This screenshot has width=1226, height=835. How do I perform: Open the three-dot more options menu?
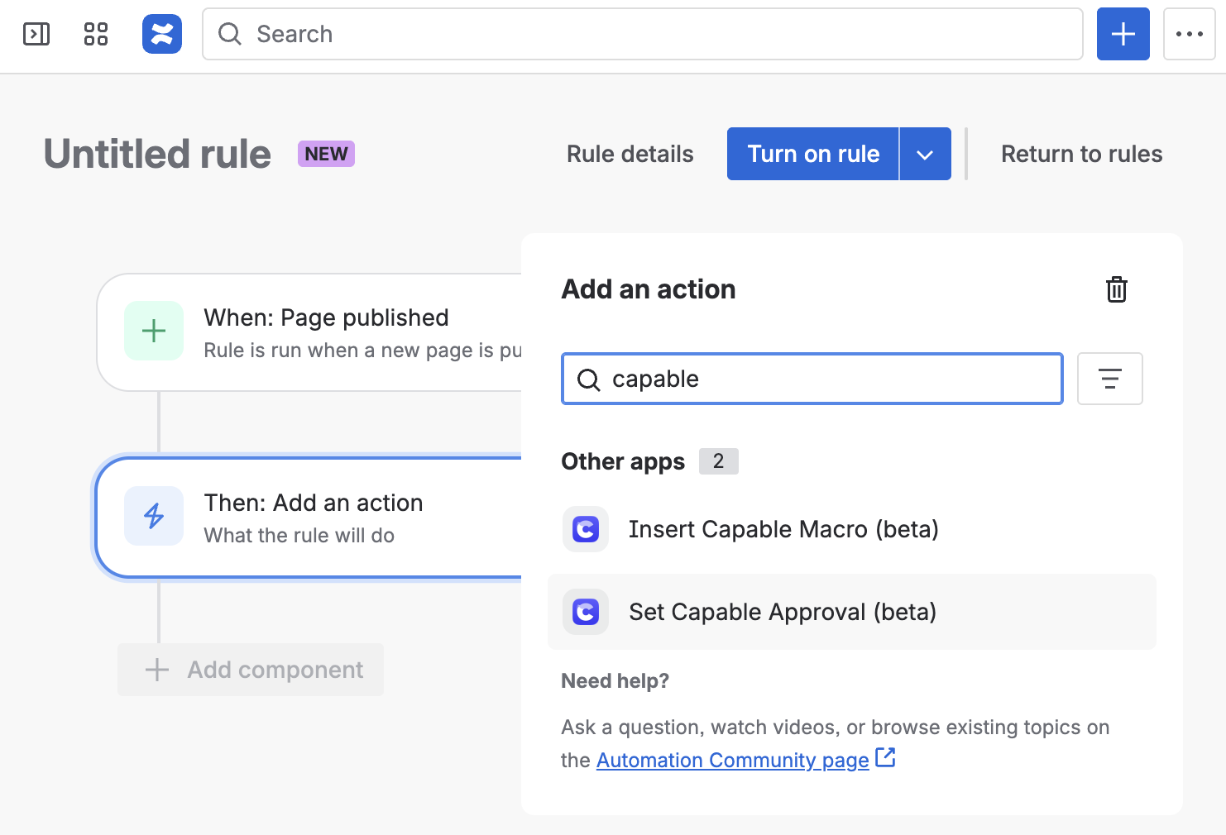click(1189, 34)
